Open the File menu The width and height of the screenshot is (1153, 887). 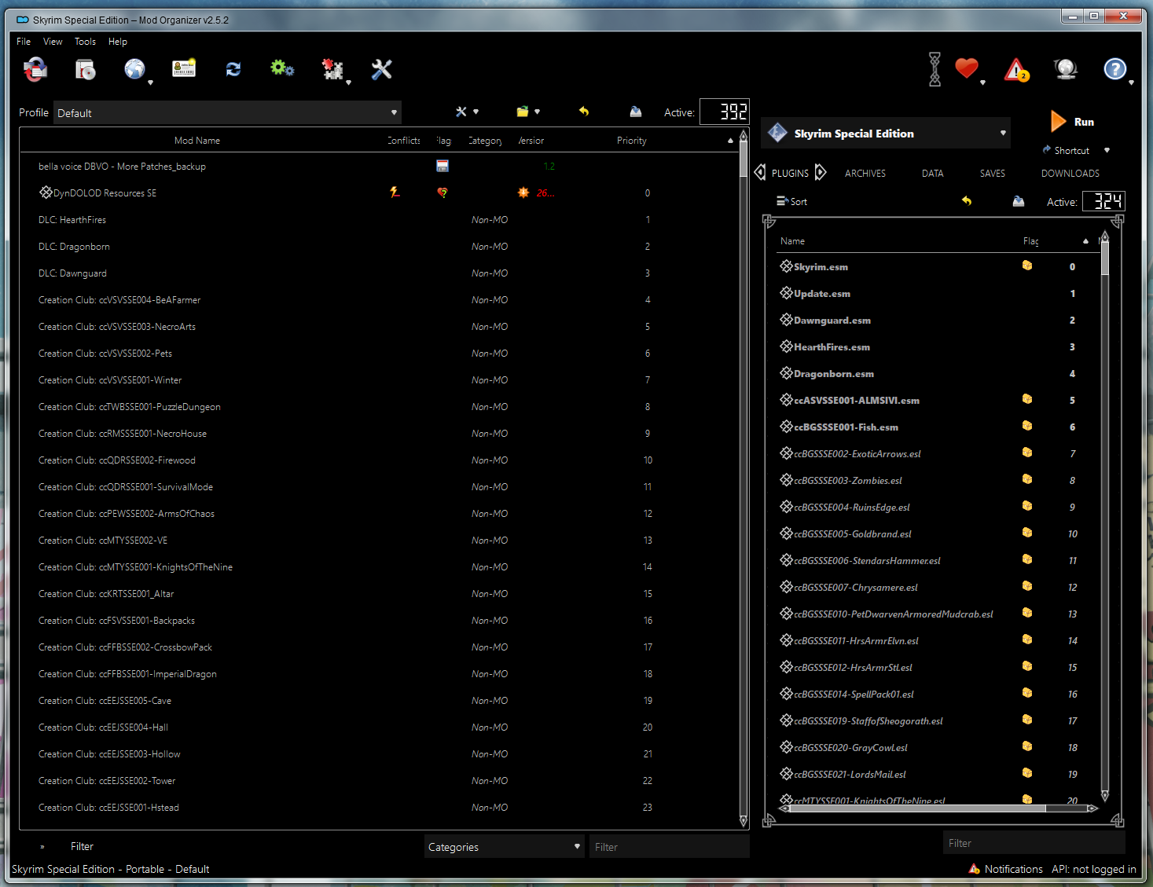tap(24, 42)
